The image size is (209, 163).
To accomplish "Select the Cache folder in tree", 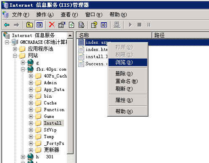I will coord(50,103).
